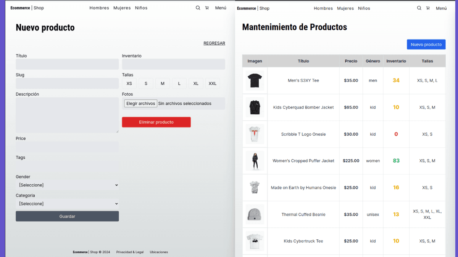Open the Privacidad & Legal footer link
This screenshot has width=458, height=257.
click(x=130, y=252)
